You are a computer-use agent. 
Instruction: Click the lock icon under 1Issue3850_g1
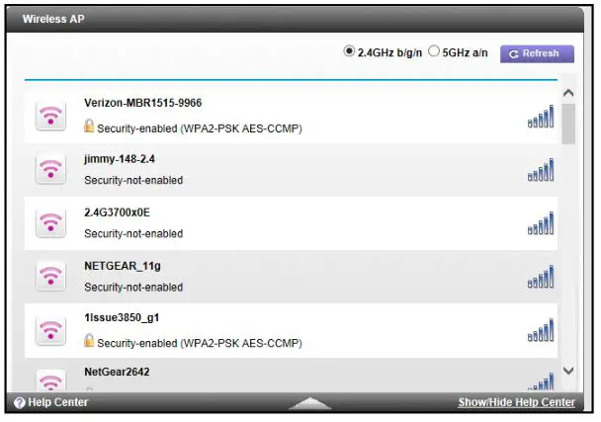tap(89, 340)
